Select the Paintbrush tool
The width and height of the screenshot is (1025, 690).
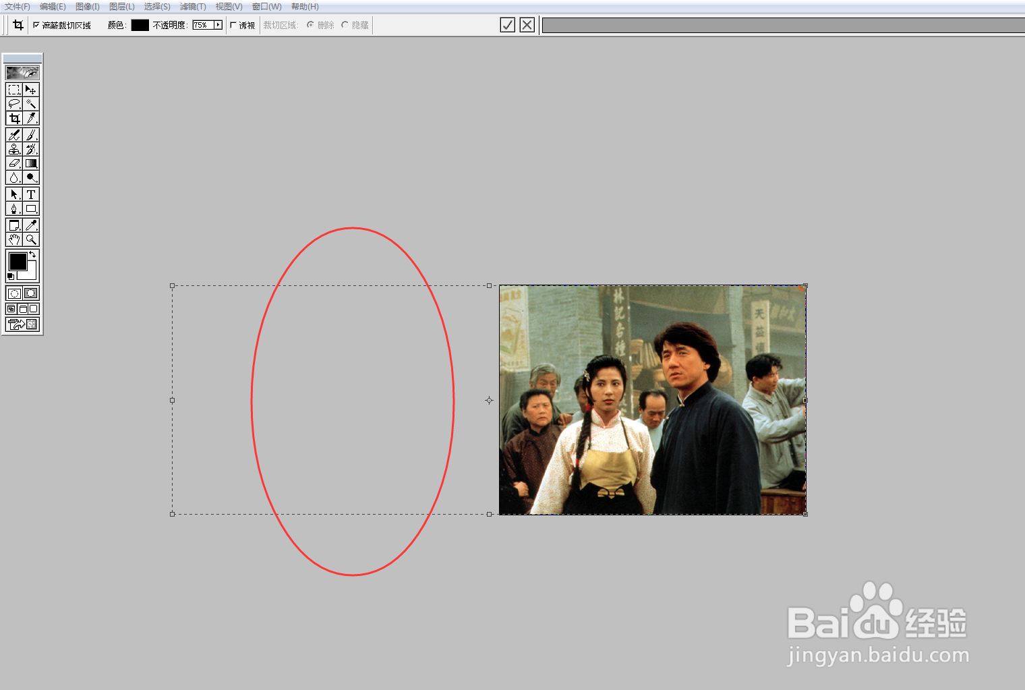coord(31,135)
